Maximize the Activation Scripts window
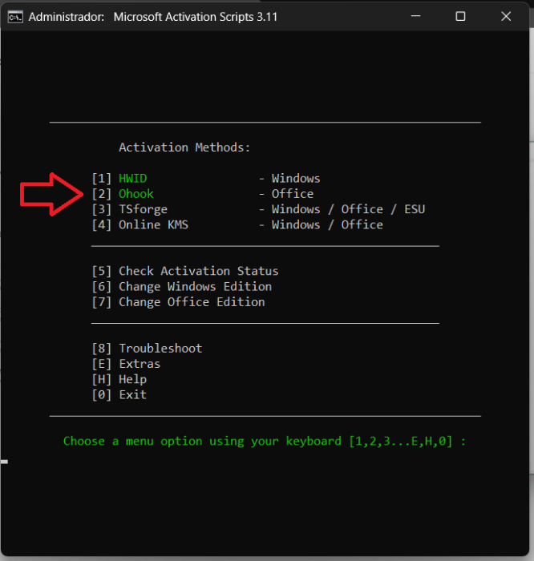The width and height of the screenshot is (534, 561). (460, 16)
